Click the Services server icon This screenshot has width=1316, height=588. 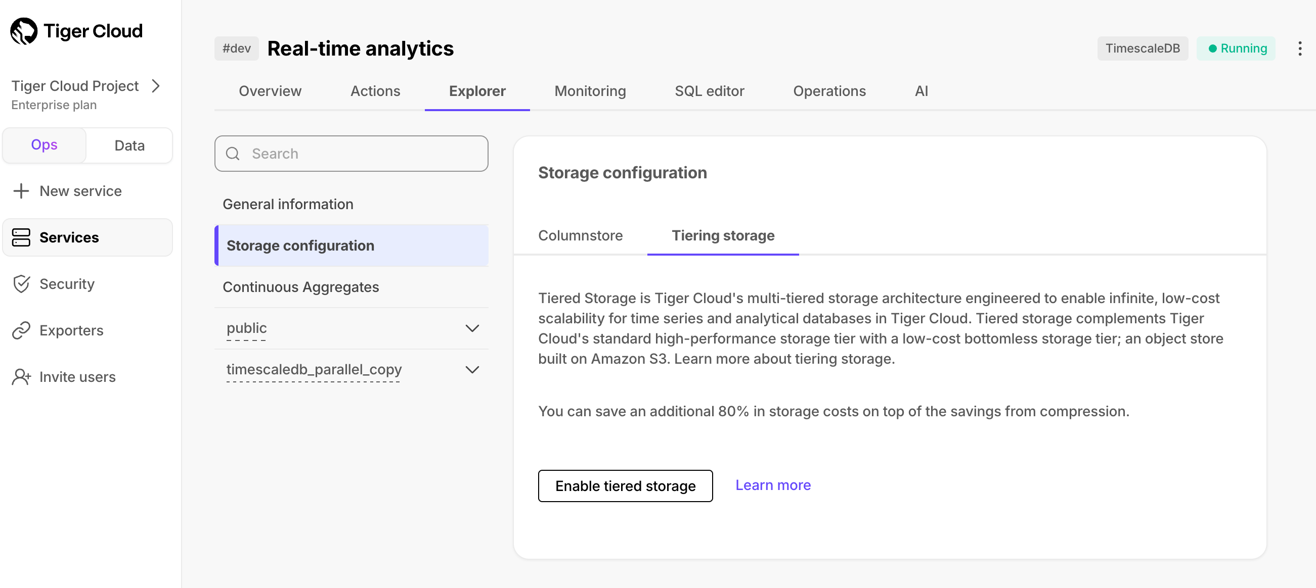(x=21, y=237)
